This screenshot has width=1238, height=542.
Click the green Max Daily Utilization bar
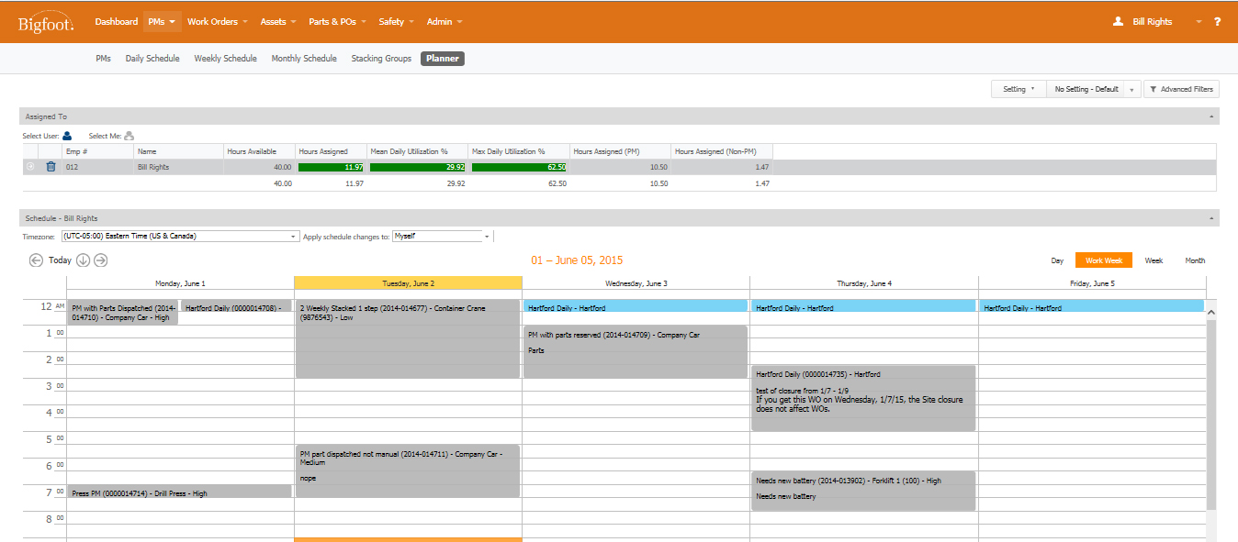518,167
